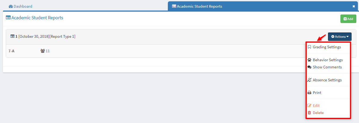Click the October 30, 2018 report header text
This screenshot has width=359, height=123.
[34, 36]
